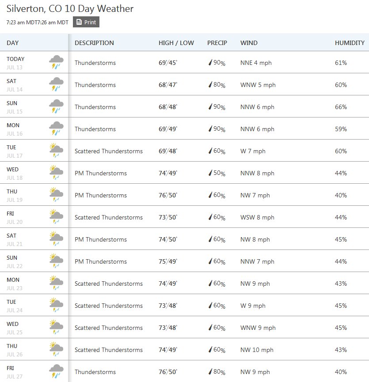
Task: Click the raindrop icon in Today's precip cell
Action: click(210, 63)
